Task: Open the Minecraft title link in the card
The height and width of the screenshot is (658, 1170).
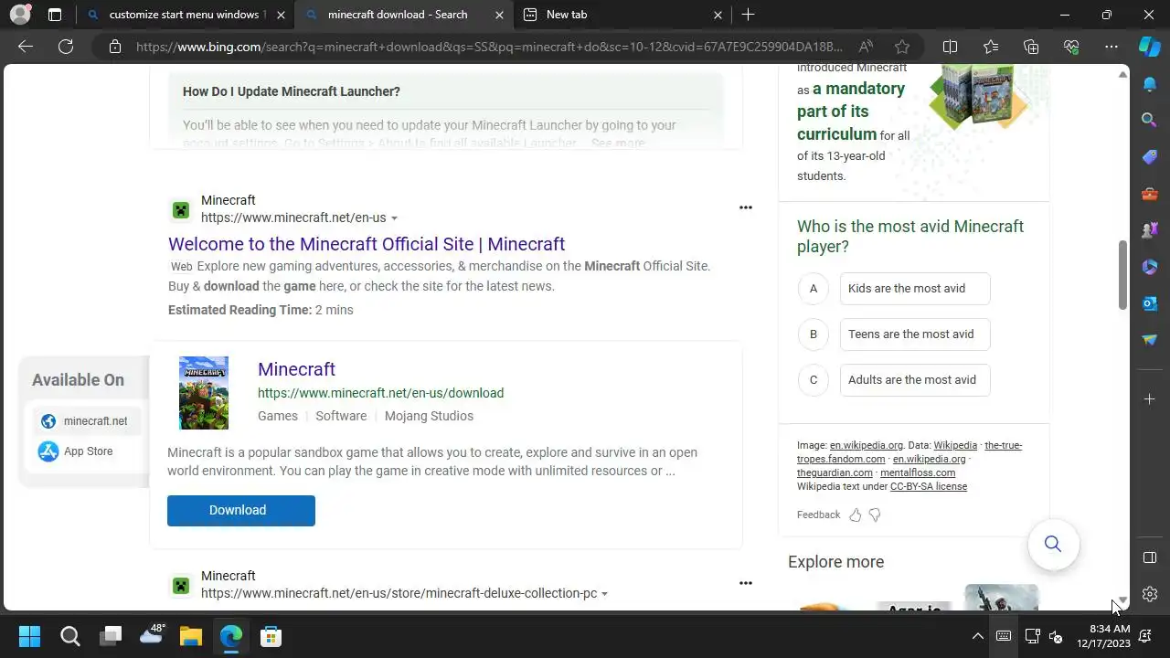Action: (x=296, y=369)
